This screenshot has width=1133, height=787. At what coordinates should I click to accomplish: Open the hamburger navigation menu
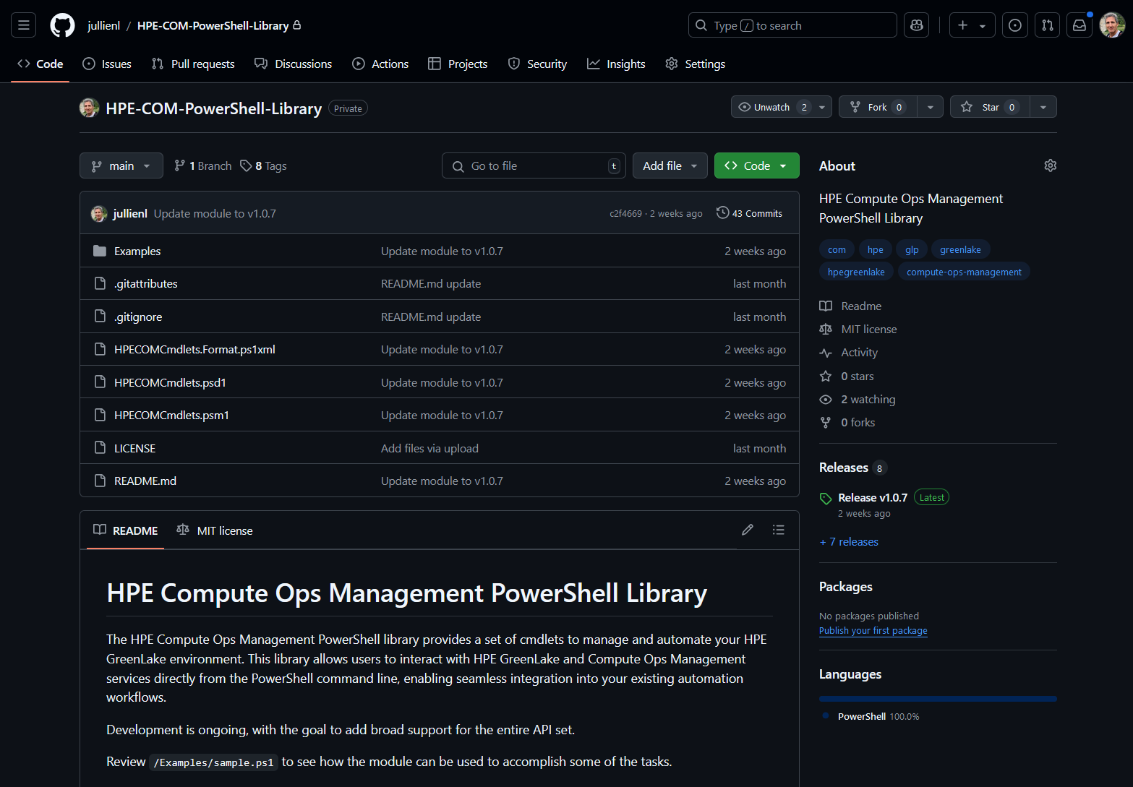tap(24, 25)
